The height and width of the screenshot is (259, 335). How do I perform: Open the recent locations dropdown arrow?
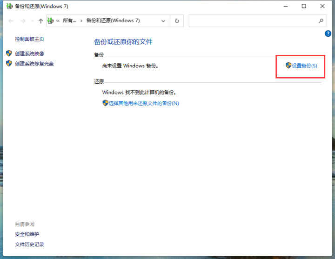pos(32,21)
